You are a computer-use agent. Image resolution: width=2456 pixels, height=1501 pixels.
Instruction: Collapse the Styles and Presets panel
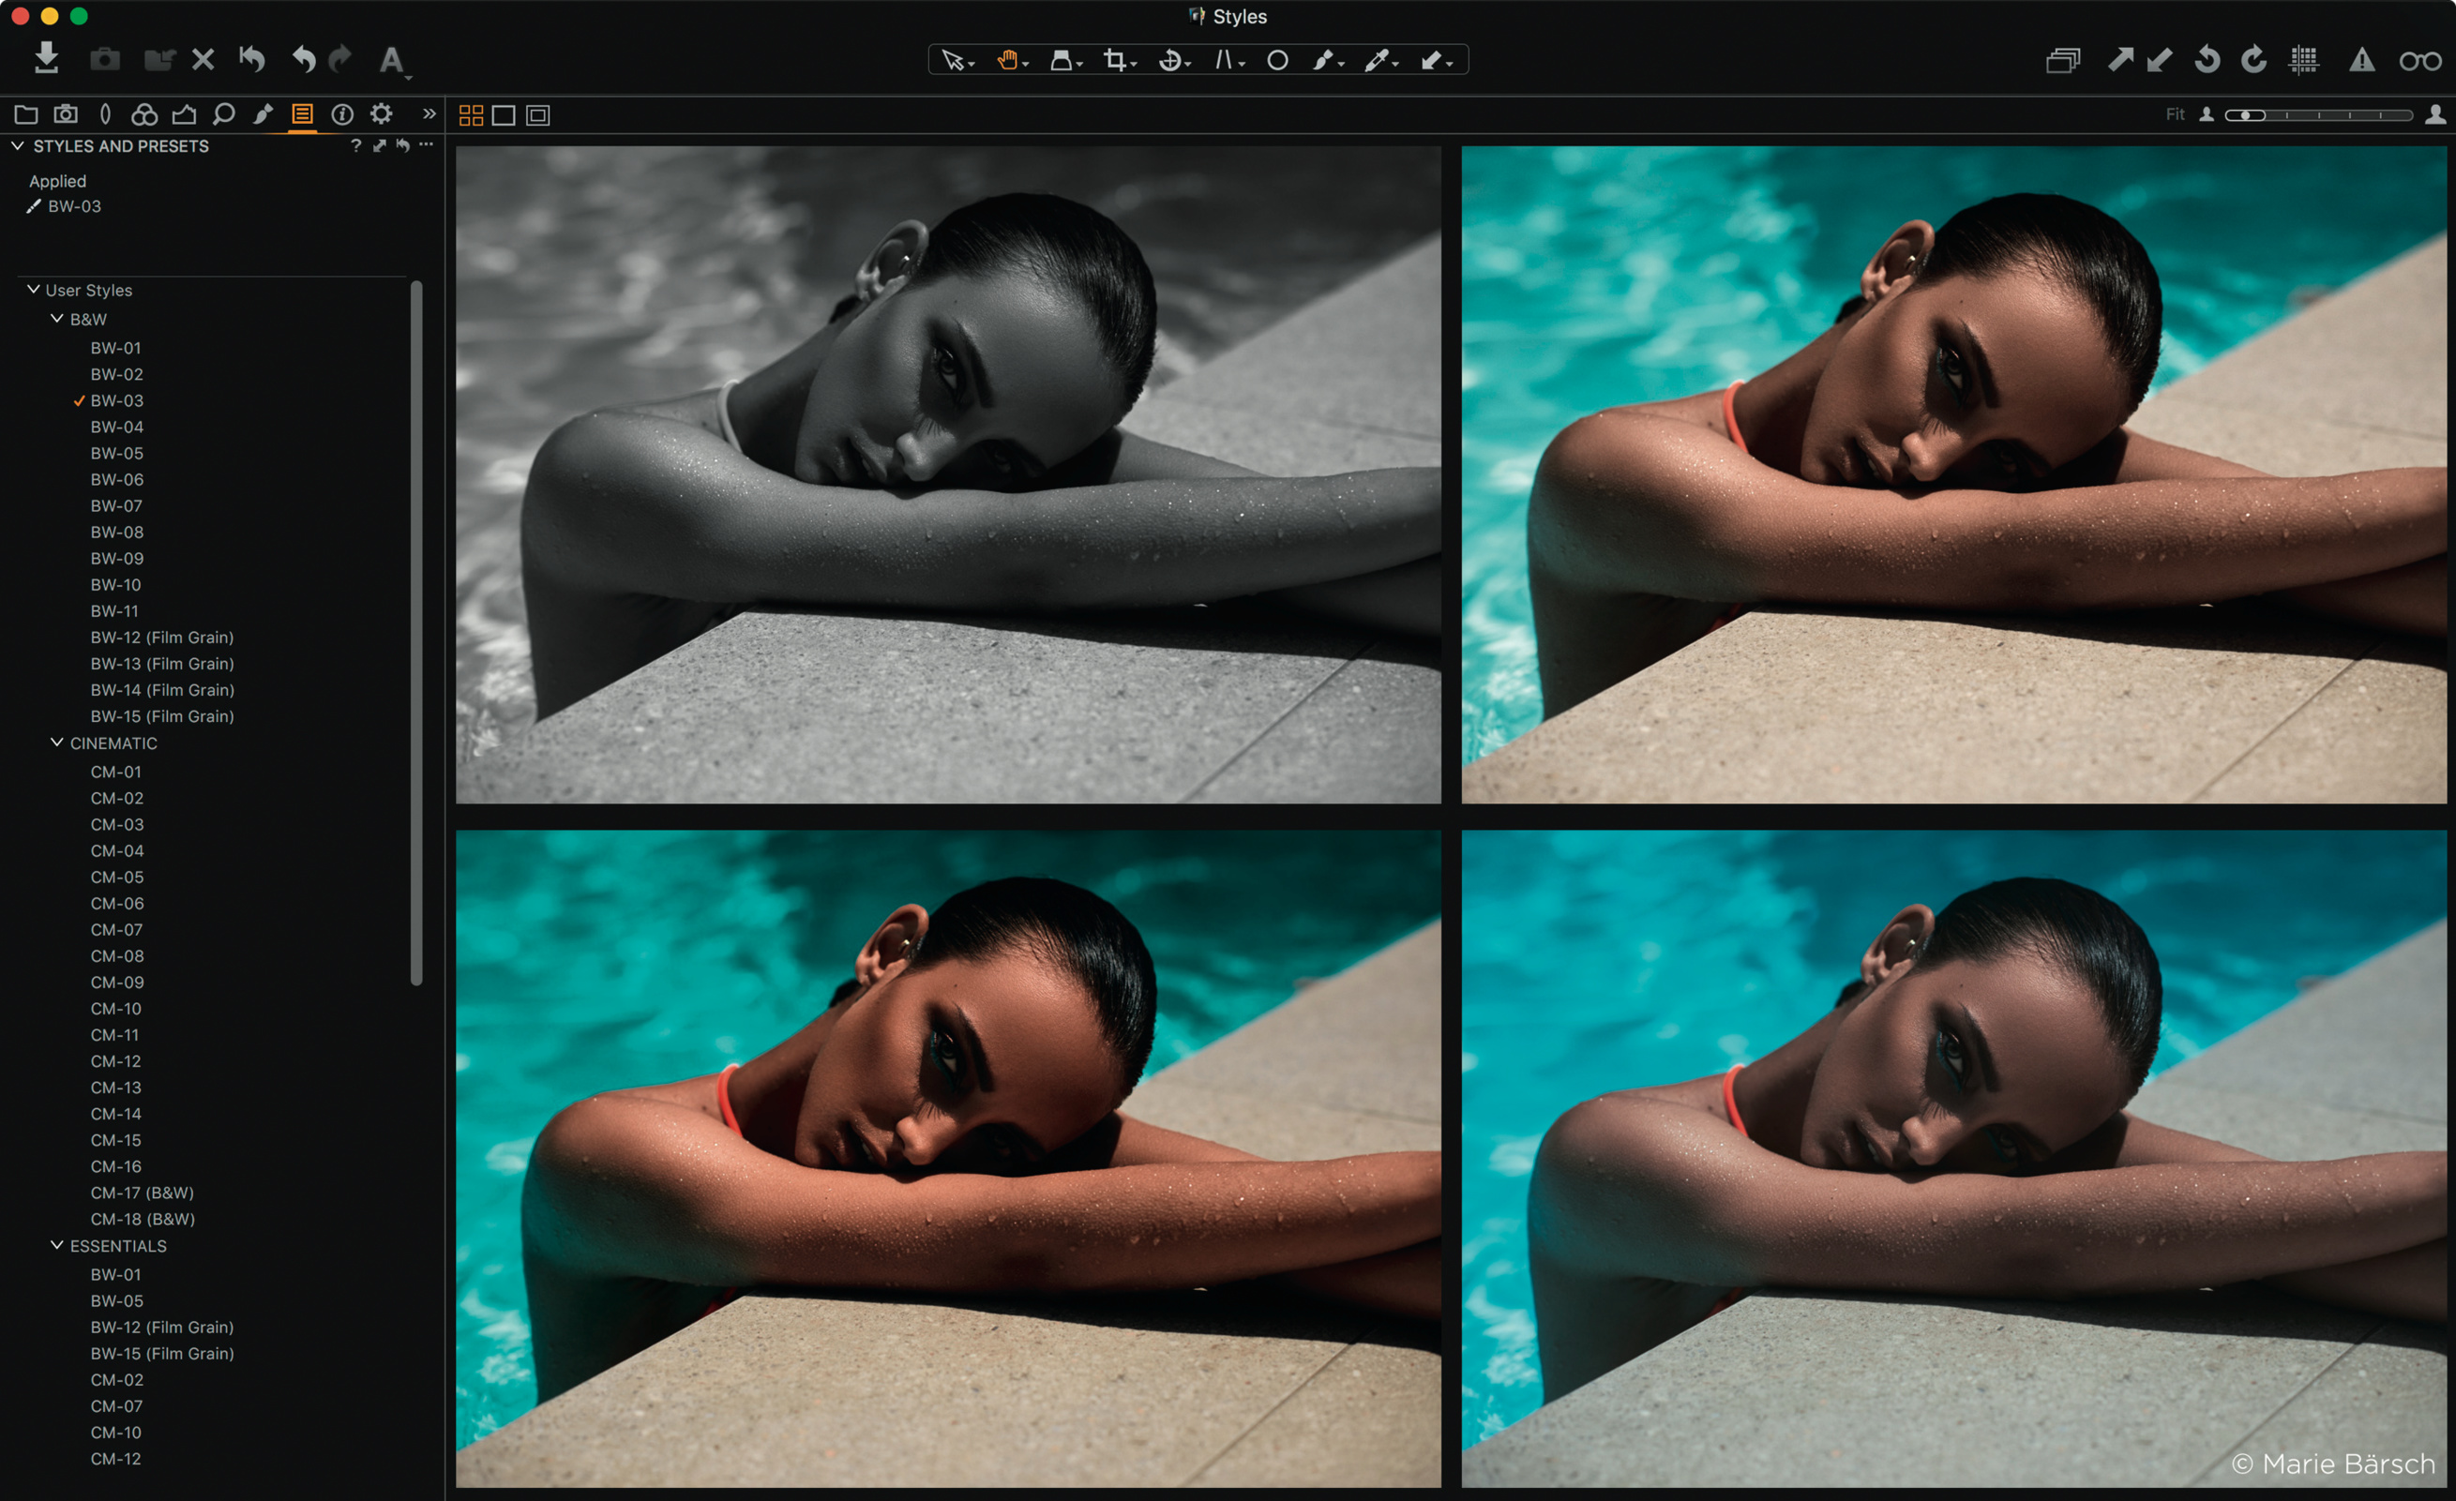[x=17, y=145]
